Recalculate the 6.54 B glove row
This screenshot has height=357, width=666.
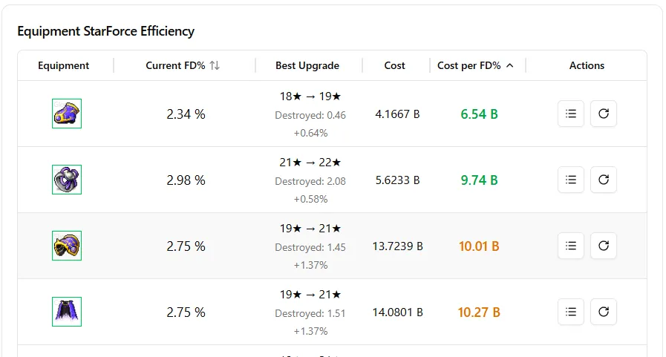click(604, 114)
